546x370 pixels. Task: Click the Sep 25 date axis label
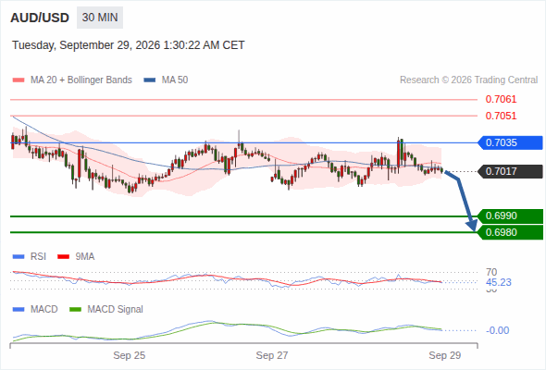coord(130,355)
